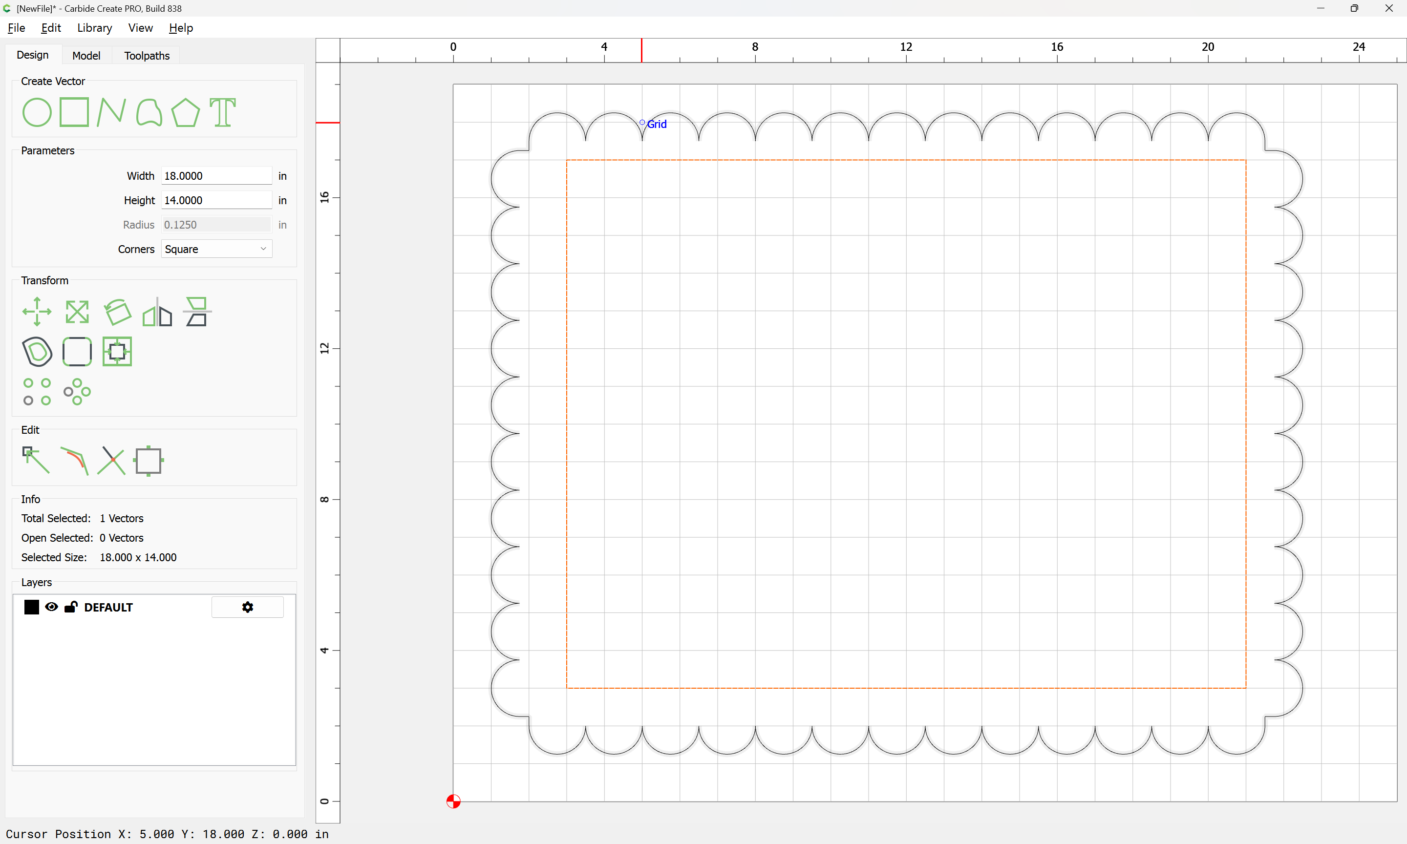Viewport: 1407px width, 844px height.
Task: Select the Create Circle tool
Action: click(x=37, y=112)
